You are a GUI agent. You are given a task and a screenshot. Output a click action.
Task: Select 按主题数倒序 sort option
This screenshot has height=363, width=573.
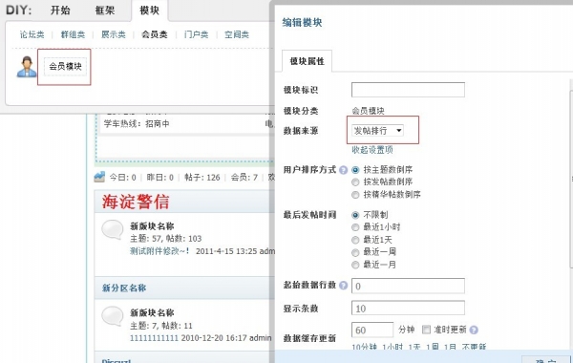pyautogui.click(x=355, y=170)
